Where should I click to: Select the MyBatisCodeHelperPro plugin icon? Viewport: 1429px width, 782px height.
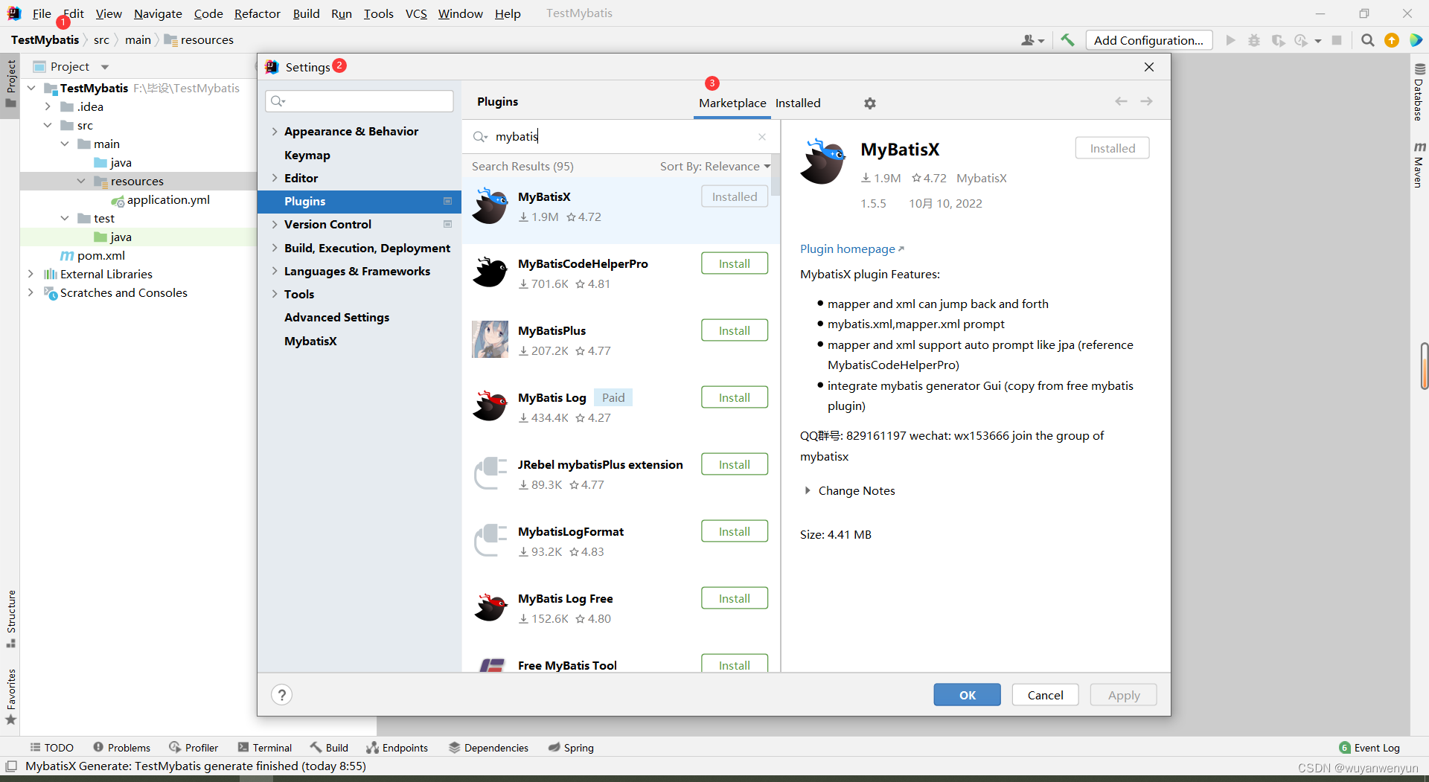click(490, 272)
